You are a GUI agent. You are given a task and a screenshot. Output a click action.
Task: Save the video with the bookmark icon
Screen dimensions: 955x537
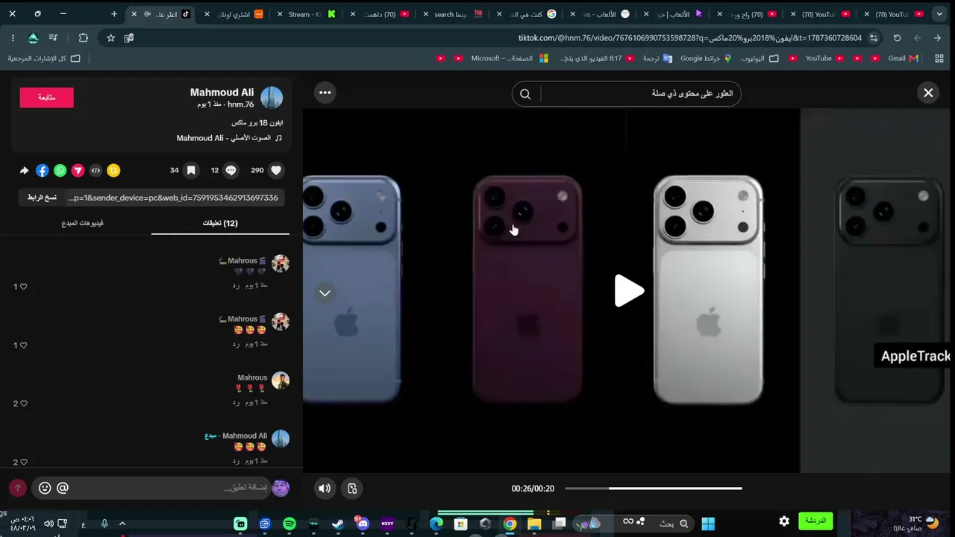click(x=191, y=170)
